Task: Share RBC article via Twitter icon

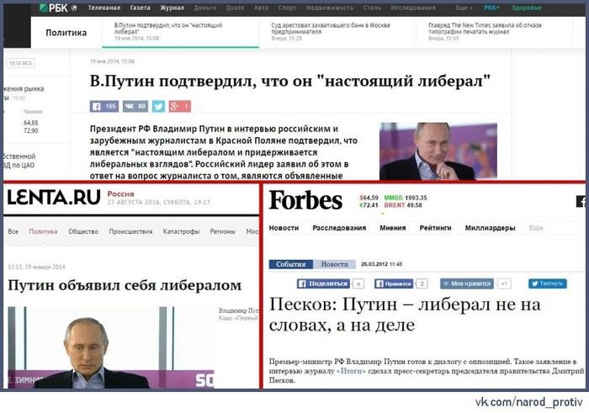Action: [158, 106]
